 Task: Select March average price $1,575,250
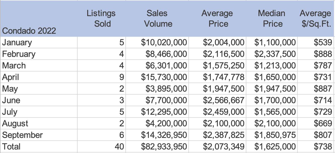[x=224, y=66]
